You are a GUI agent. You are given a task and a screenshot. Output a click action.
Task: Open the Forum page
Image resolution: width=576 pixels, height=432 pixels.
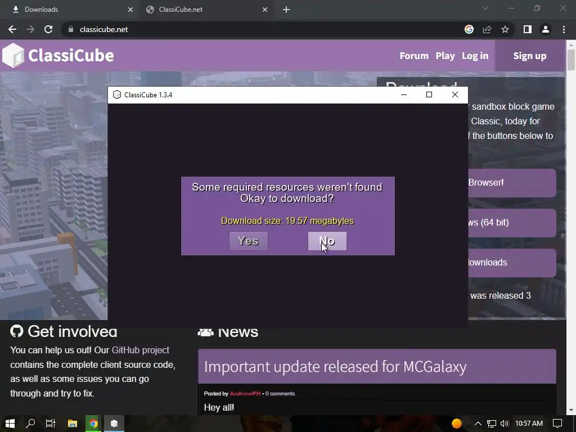pyautogui.click(x=414, y=56)
